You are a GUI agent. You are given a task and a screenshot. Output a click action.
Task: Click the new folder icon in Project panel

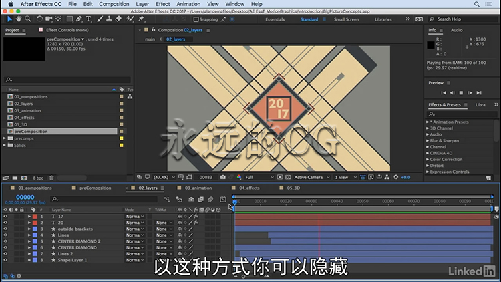coord(15,178)
